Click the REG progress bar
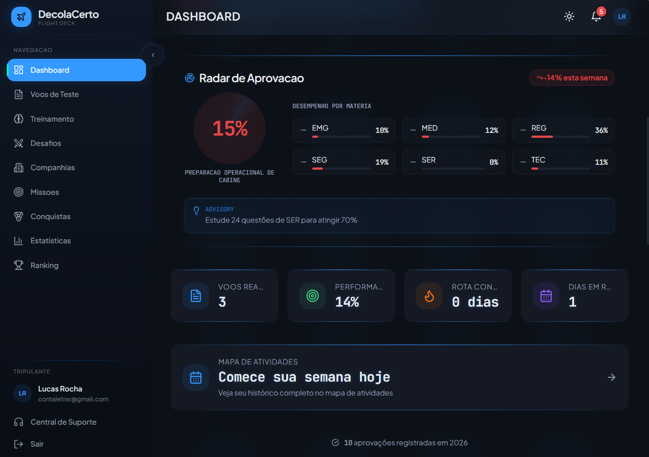The height and width of the screenshot is (457, 649). [561, 136]
